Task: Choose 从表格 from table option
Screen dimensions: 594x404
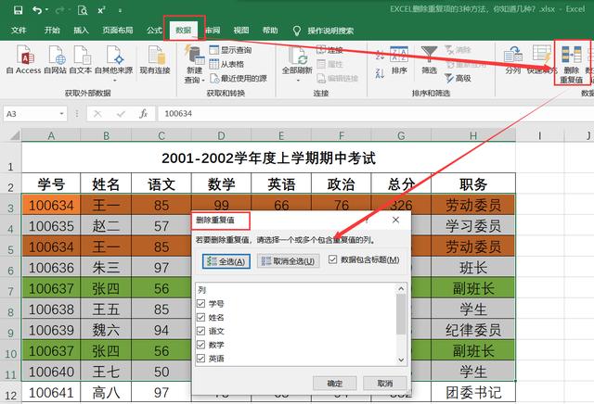Action: 226,64
